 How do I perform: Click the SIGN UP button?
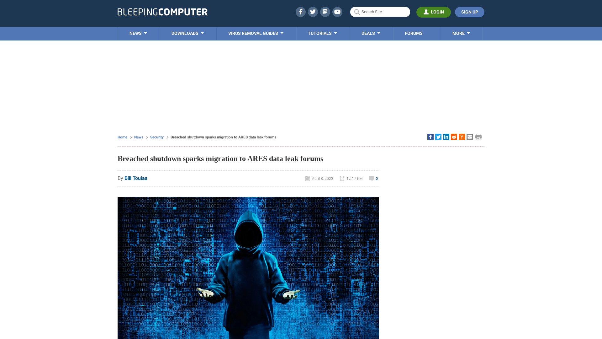(470, 12)
